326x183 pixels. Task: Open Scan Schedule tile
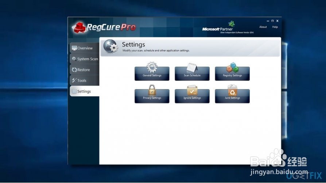(x=192, y=73)
